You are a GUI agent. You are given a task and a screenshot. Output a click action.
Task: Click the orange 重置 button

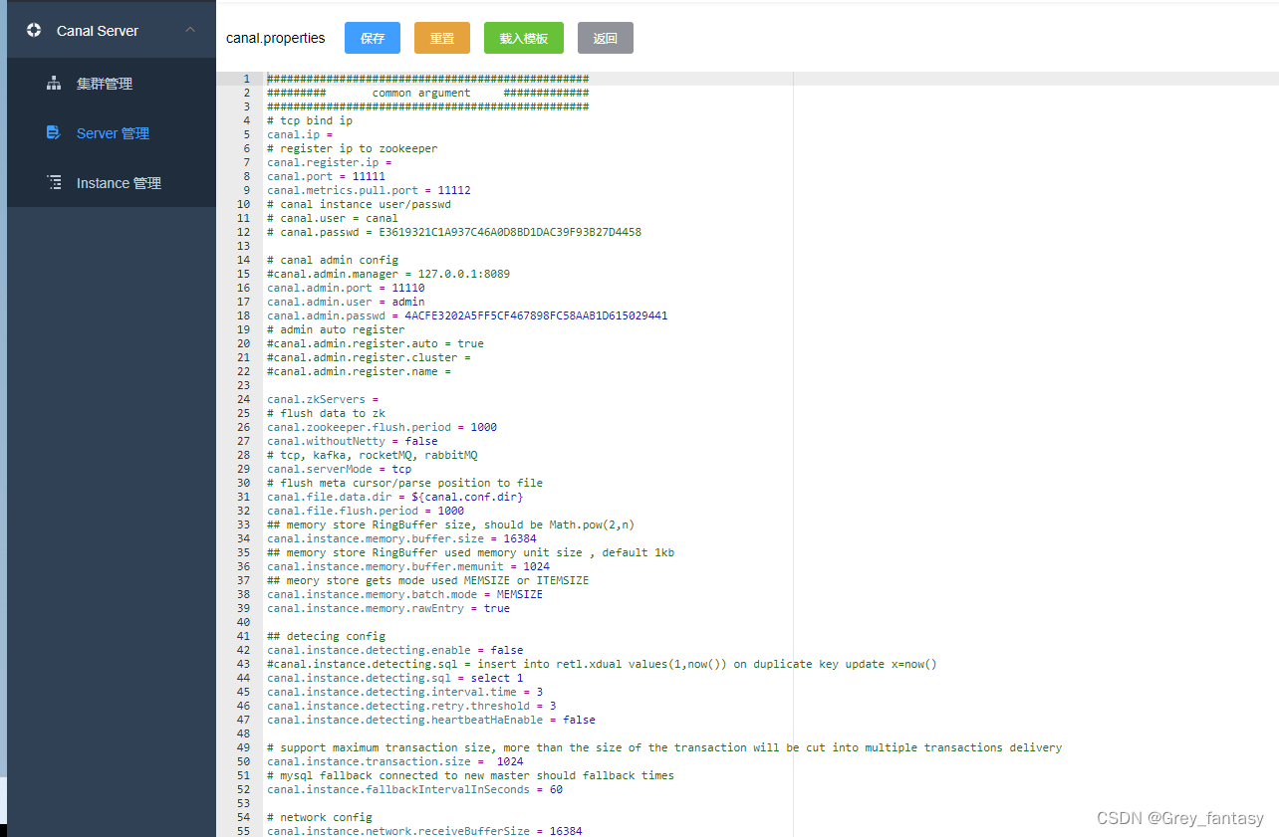[x=442, y=38]
